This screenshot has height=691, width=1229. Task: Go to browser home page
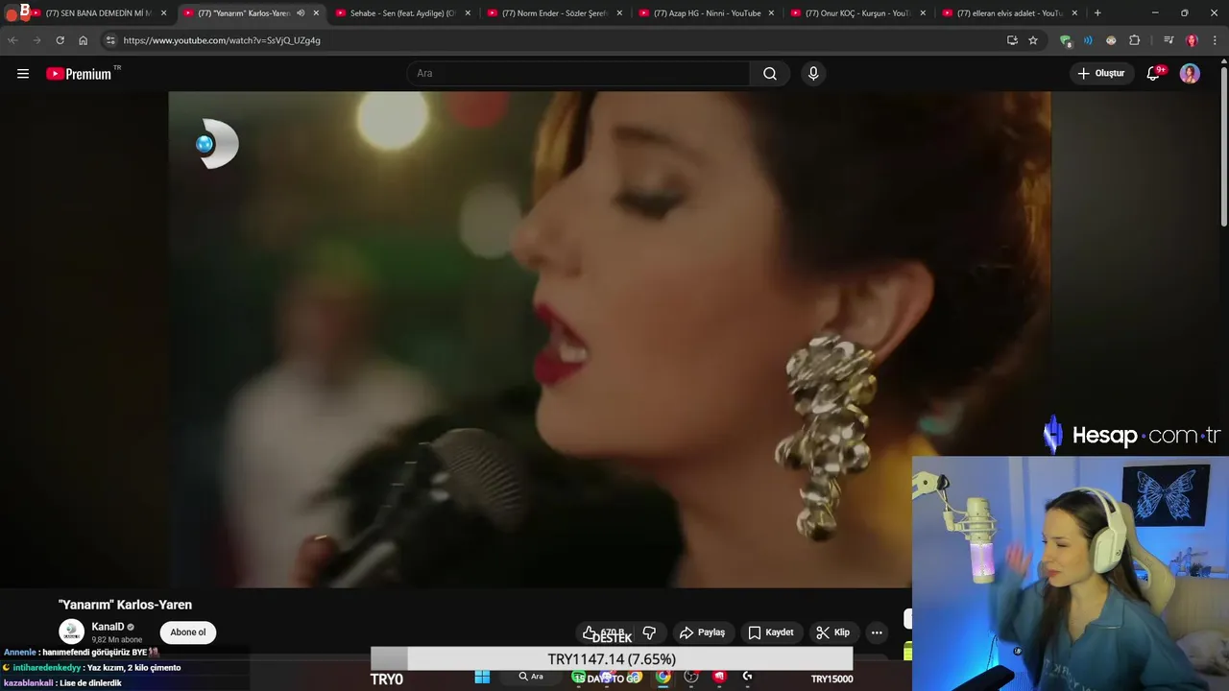click(x=84, y=40)
